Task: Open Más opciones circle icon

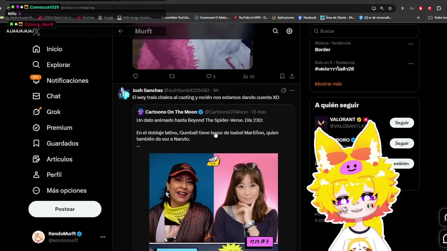Action: [36, 190]
